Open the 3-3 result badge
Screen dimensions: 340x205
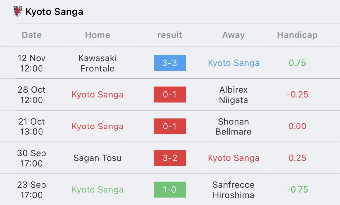[170, 63]
